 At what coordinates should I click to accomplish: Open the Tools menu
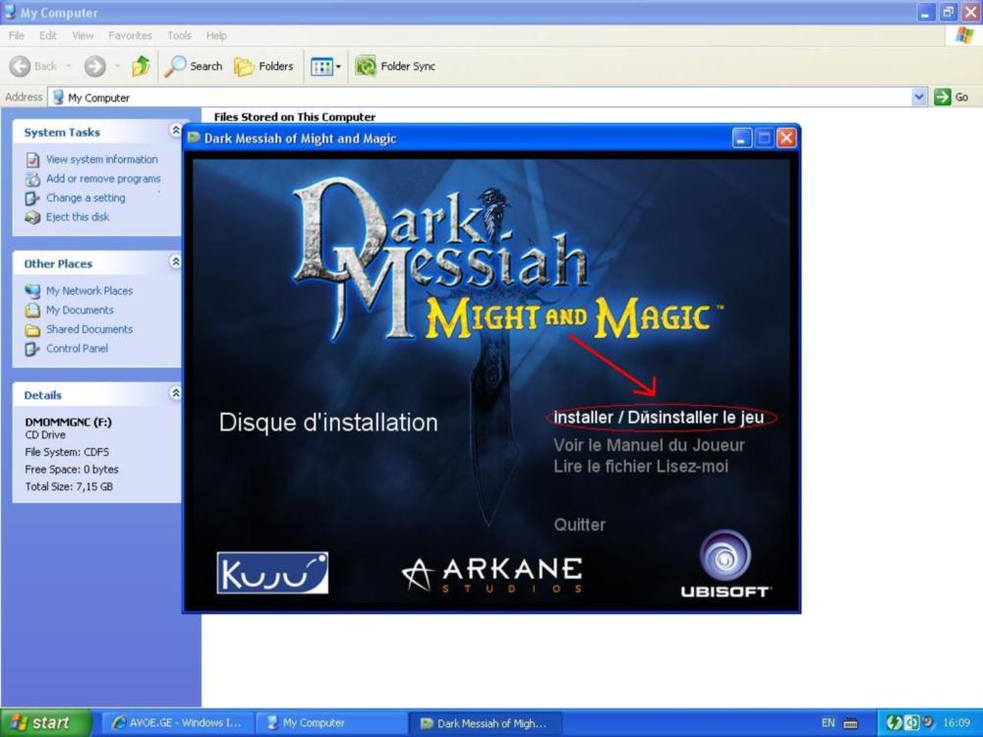pos(179,35)
